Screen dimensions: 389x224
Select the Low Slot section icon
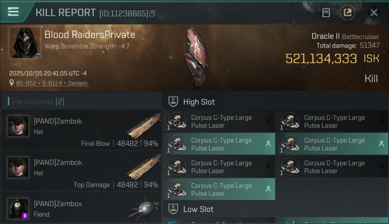(x=173, y=209)
